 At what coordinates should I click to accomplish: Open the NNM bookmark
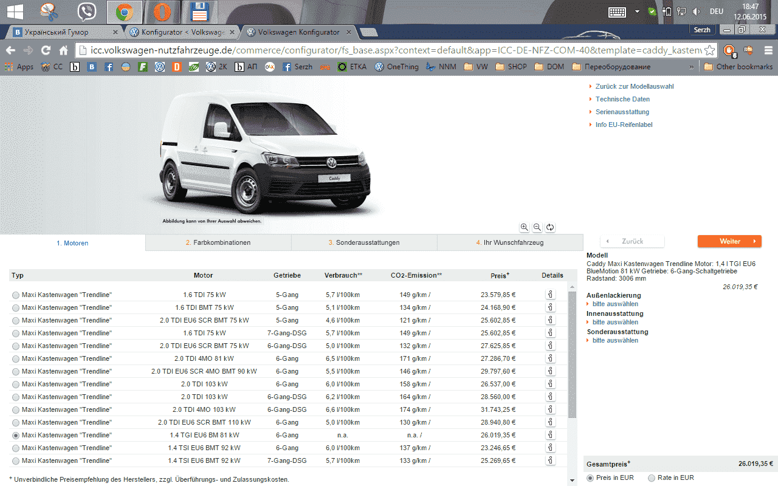click(x=442, y=67)
